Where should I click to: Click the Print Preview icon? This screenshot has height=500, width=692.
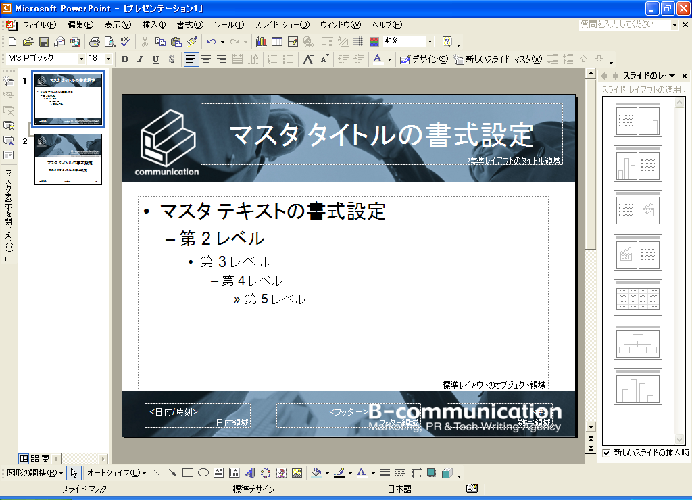click(x=109, y=42)
